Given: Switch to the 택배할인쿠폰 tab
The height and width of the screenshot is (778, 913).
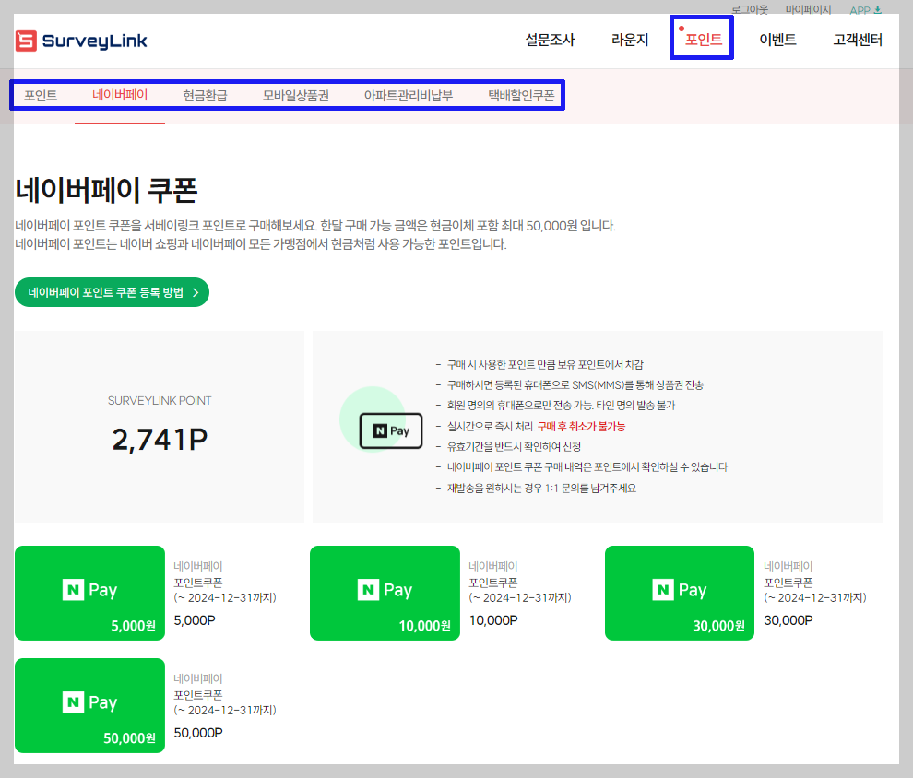Looking at the screenshot, I should click(521, 95).
